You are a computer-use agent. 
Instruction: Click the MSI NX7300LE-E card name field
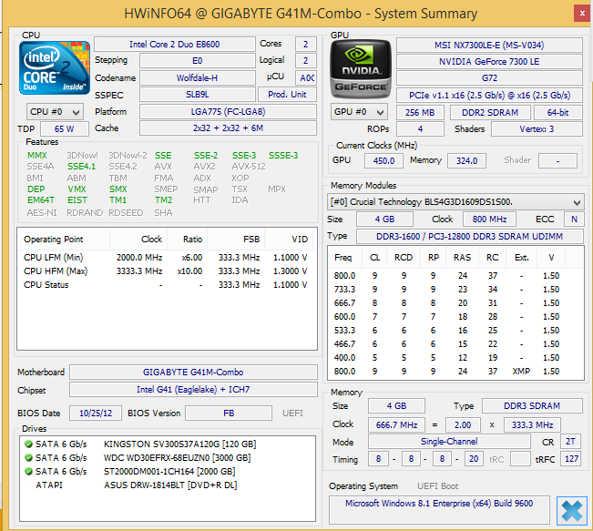[x=489, y=46]
